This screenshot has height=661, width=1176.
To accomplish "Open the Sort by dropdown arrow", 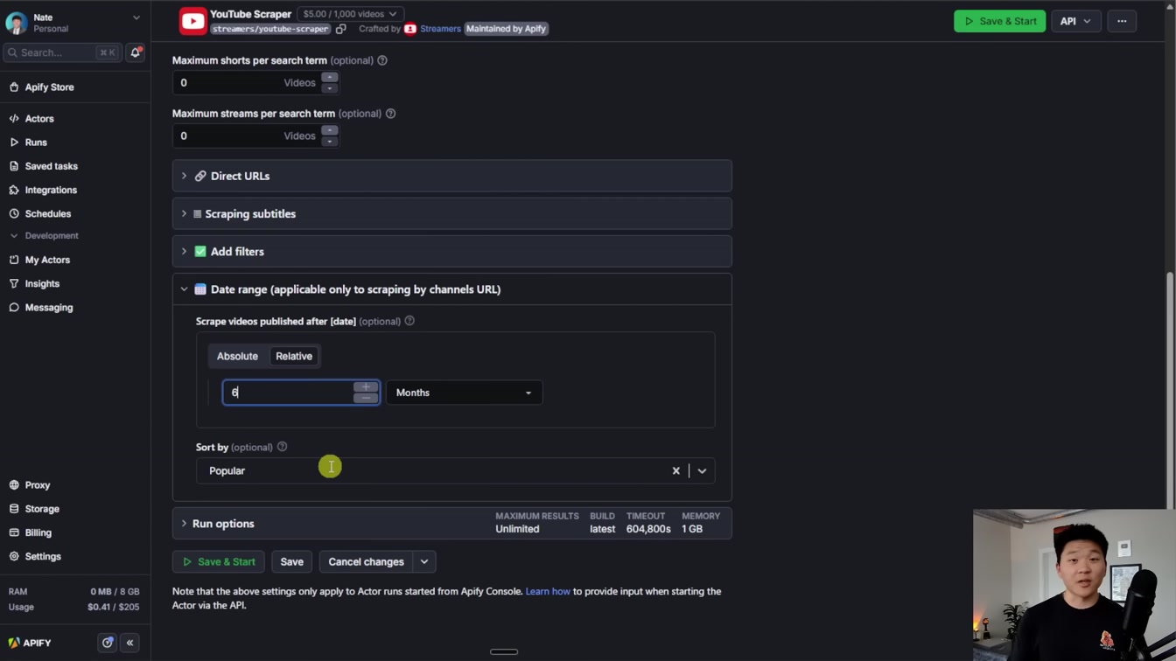I will click(702, 470).
